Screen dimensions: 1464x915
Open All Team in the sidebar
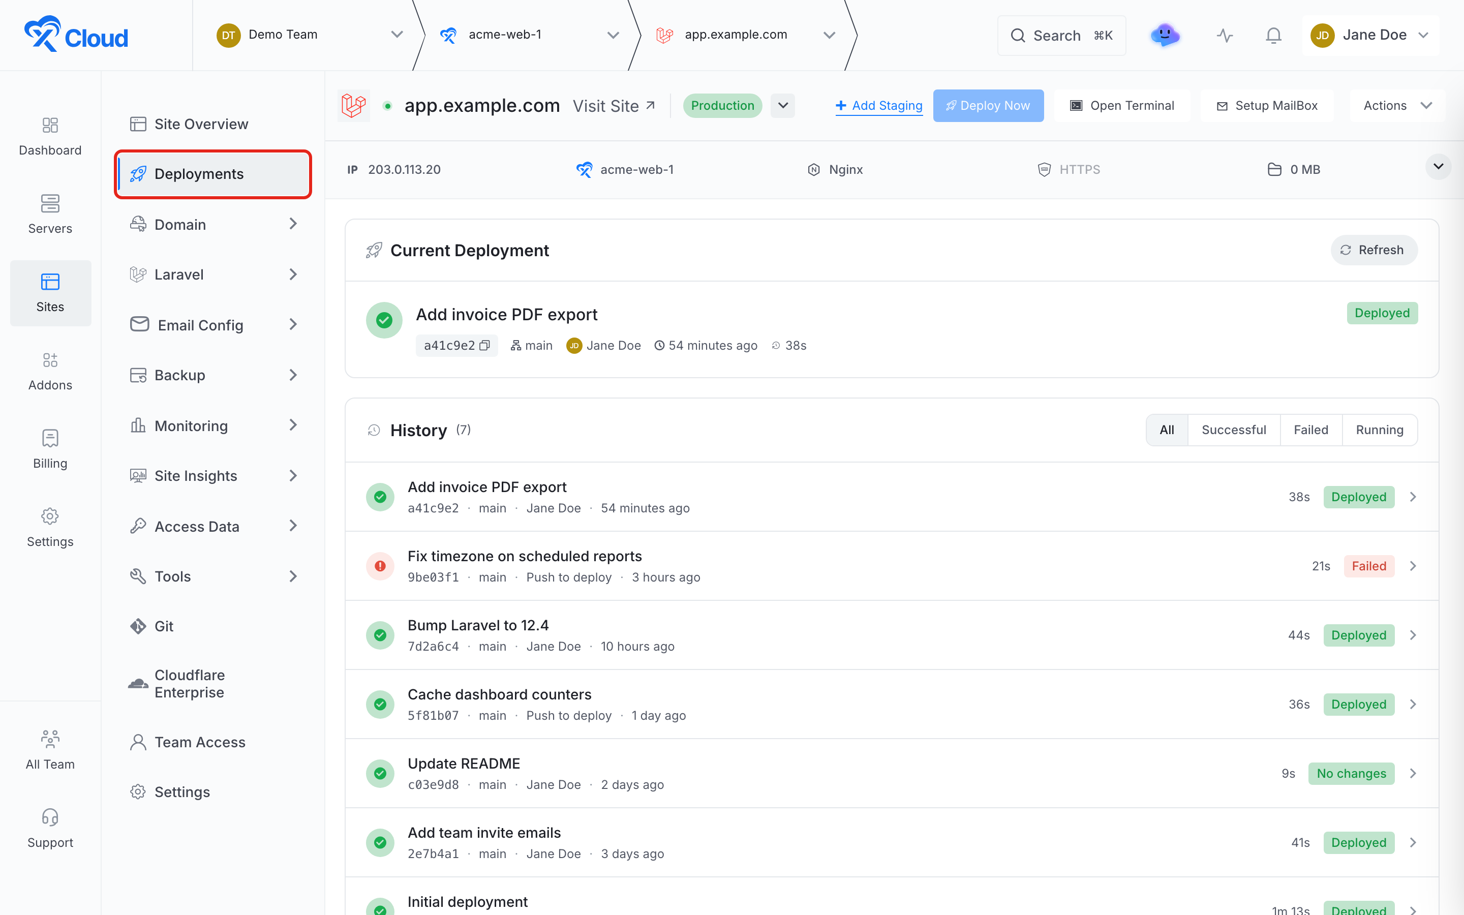pos(50,750)
